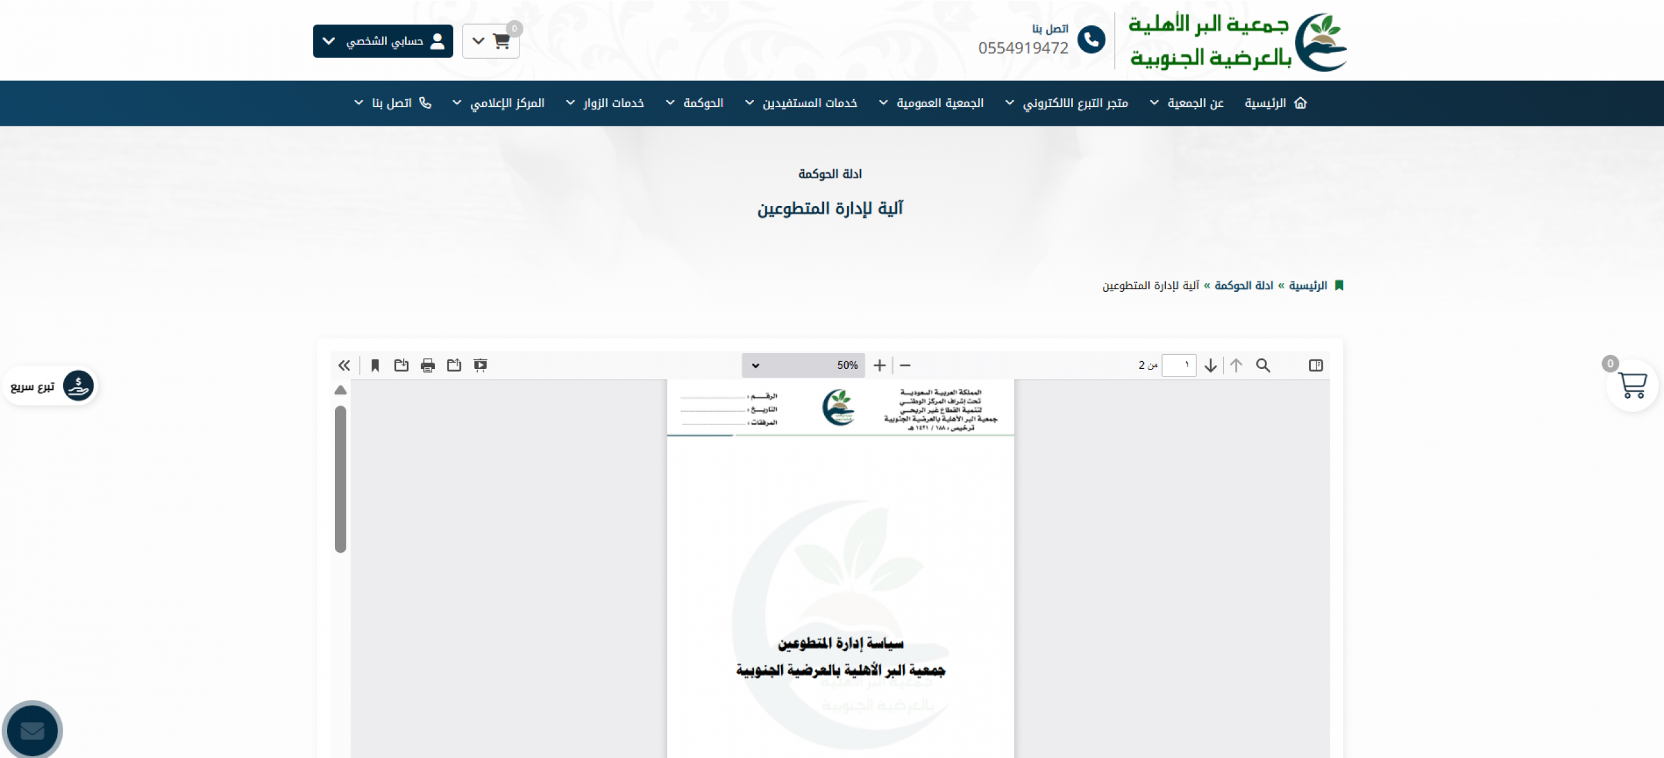Click the ادلة الحوكمة breadcrumb link
The width and height of the screenshot is (1664, 758).
(1244, 286)
